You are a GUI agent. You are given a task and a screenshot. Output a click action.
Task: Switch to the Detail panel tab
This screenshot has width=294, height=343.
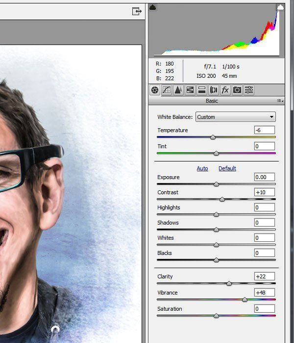[x=178, y=90]
